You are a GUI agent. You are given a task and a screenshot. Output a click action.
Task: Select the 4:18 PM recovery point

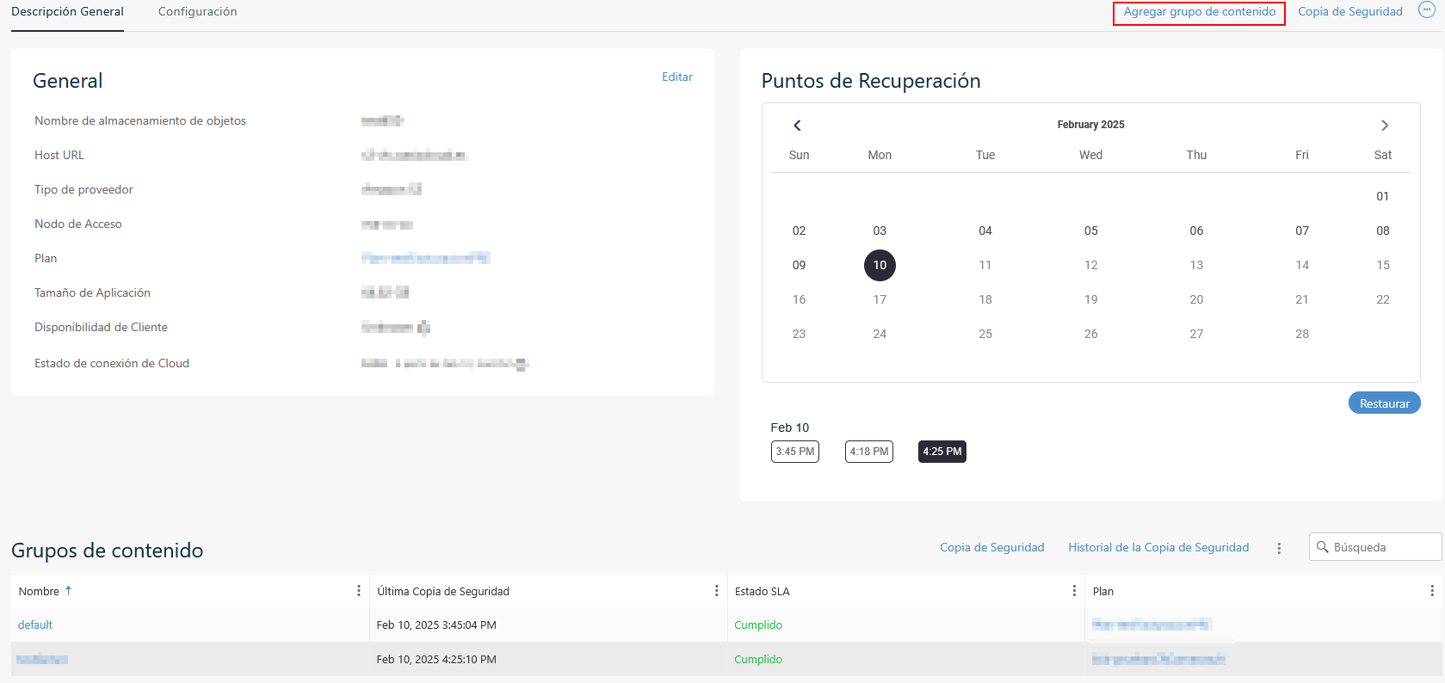[868, 452]
